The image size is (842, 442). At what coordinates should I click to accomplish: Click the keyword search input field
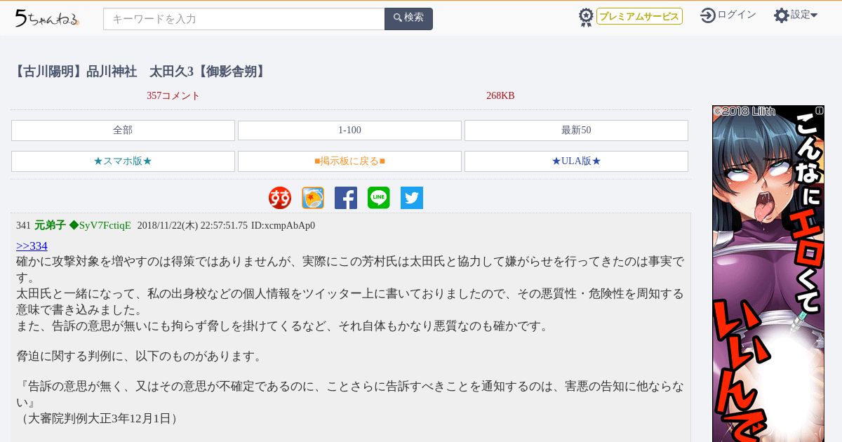(244, 19)
